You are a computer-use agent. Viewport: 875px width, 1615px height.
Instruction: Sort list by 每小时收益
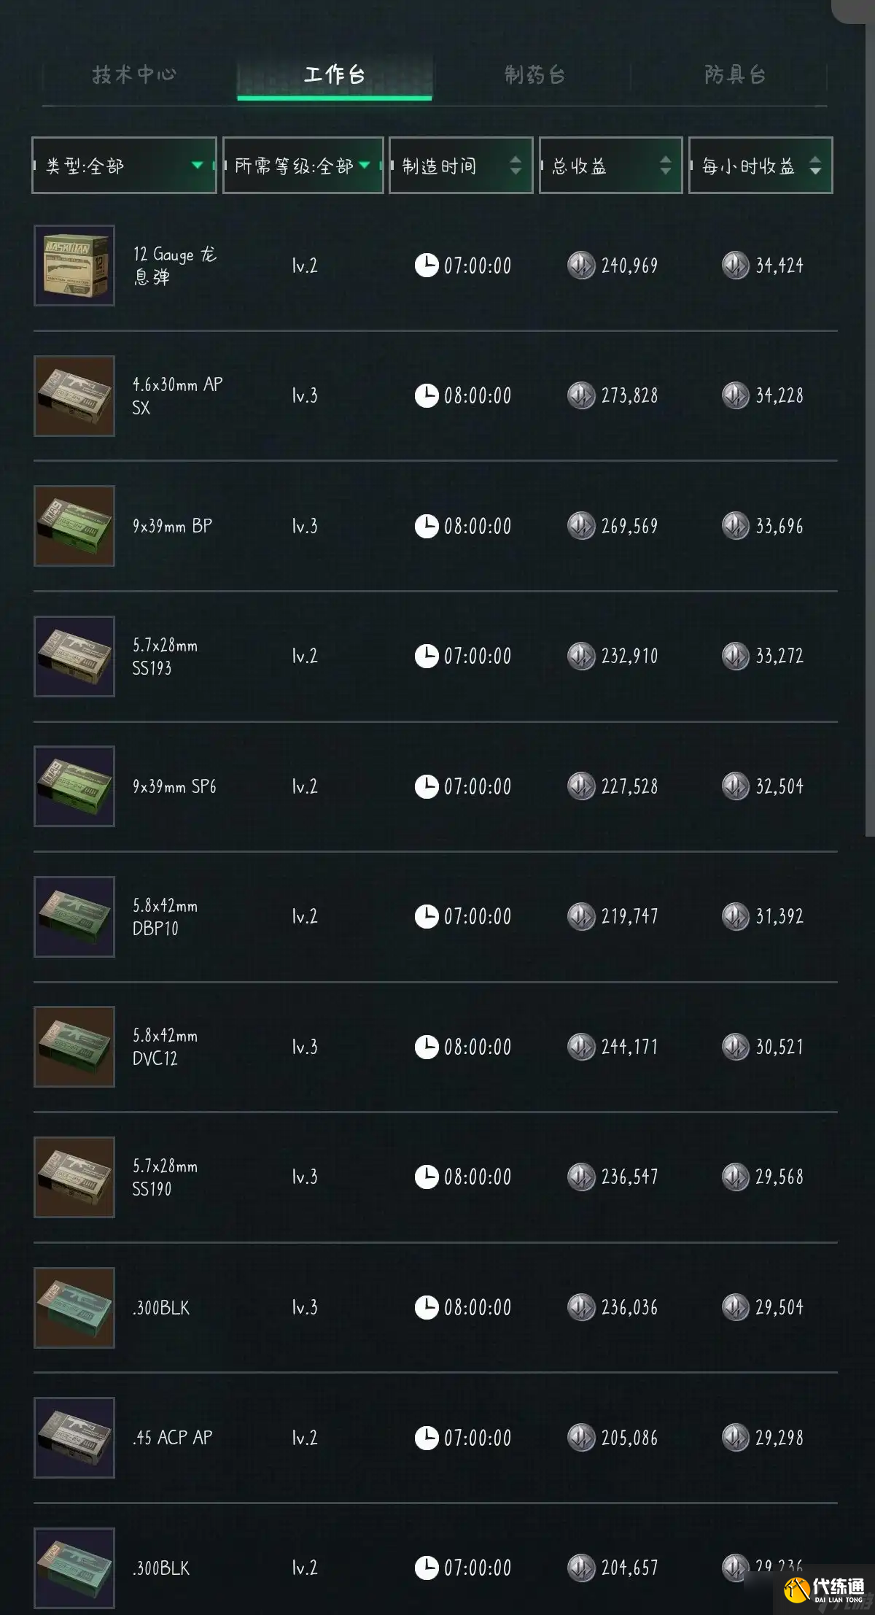(x=760, y=166)
